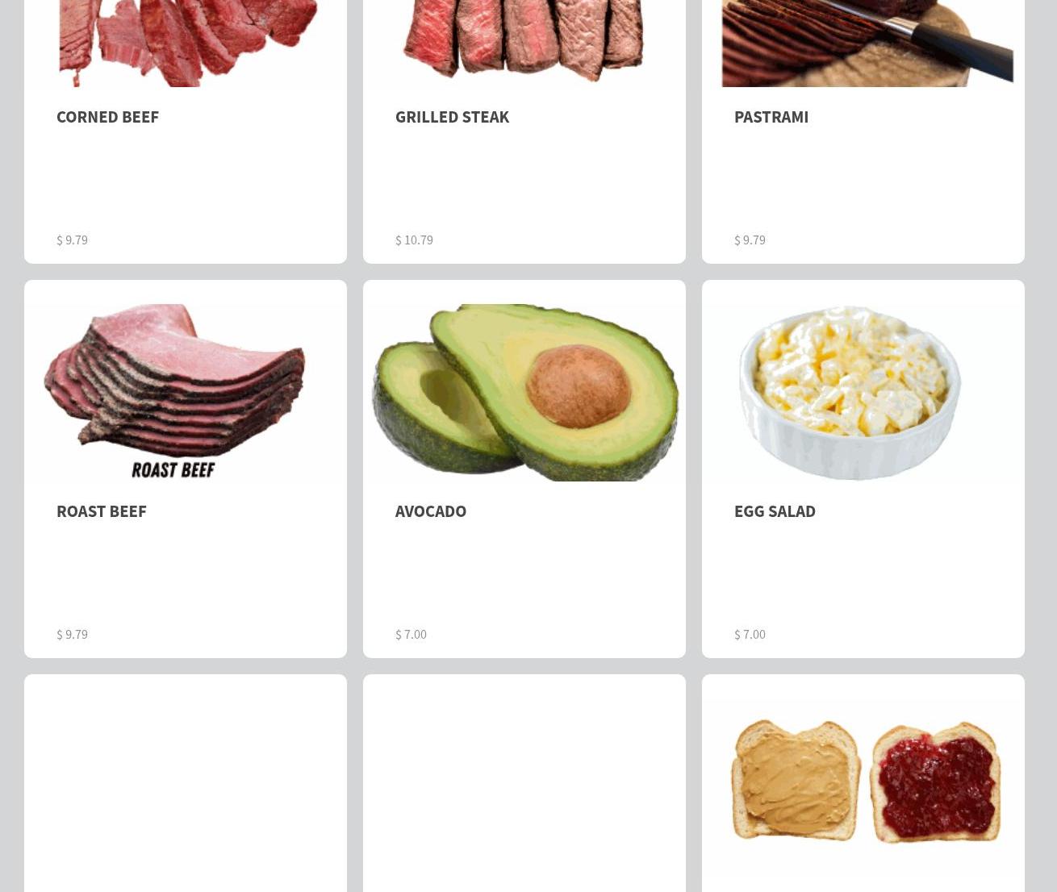Open the peanut butter and jelly image

tap(863, 786)
